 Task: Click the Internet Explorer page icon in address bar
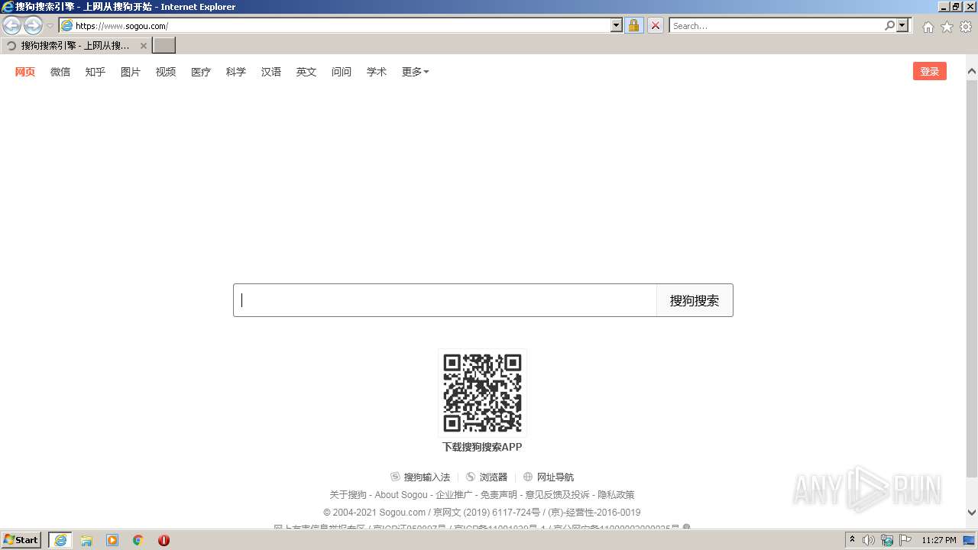tap(66, 26)
